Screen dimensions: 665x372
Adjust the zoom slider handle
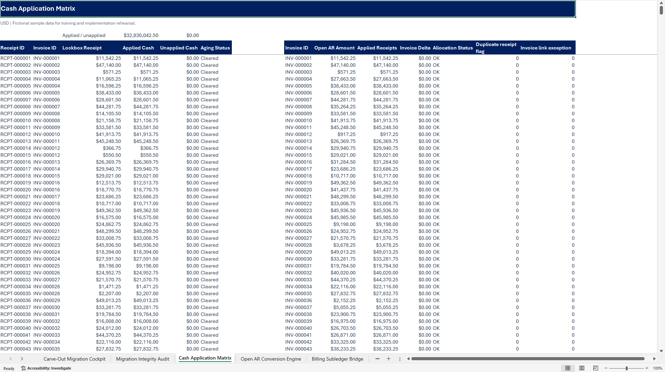[x=627, y=368]
